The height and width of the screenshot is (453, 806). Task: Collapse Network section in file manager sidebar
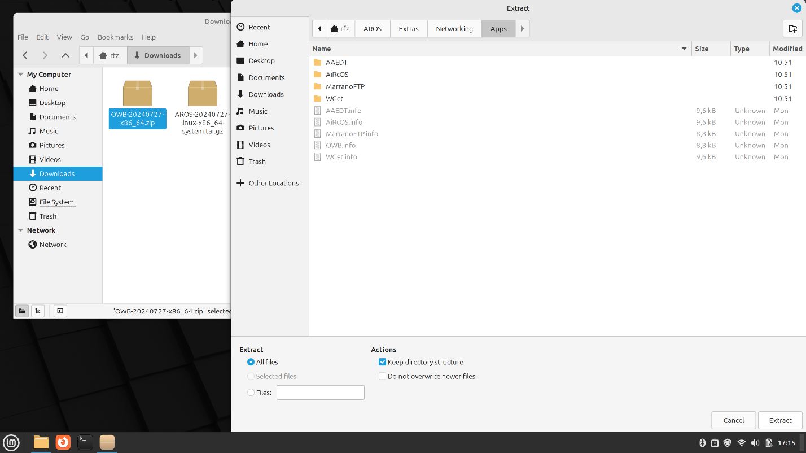click(x=21, y=230)
